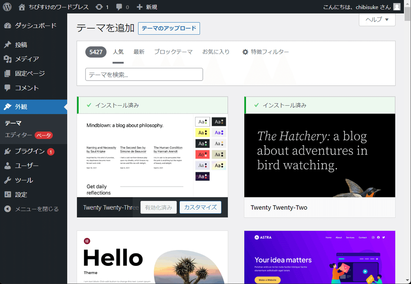411x284 pixels.
Task: Open the Astra theme screenshot
Action: tap(320, 257)
